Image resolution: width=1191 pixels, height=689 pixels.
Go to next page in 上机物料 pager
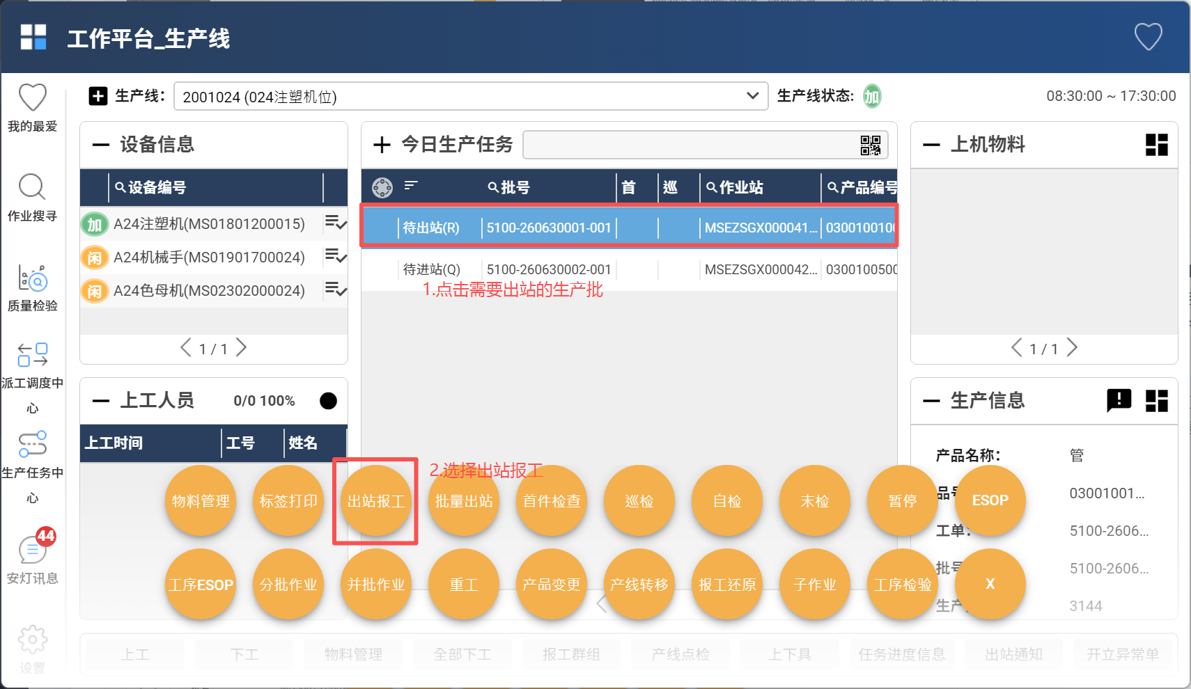1072,347
